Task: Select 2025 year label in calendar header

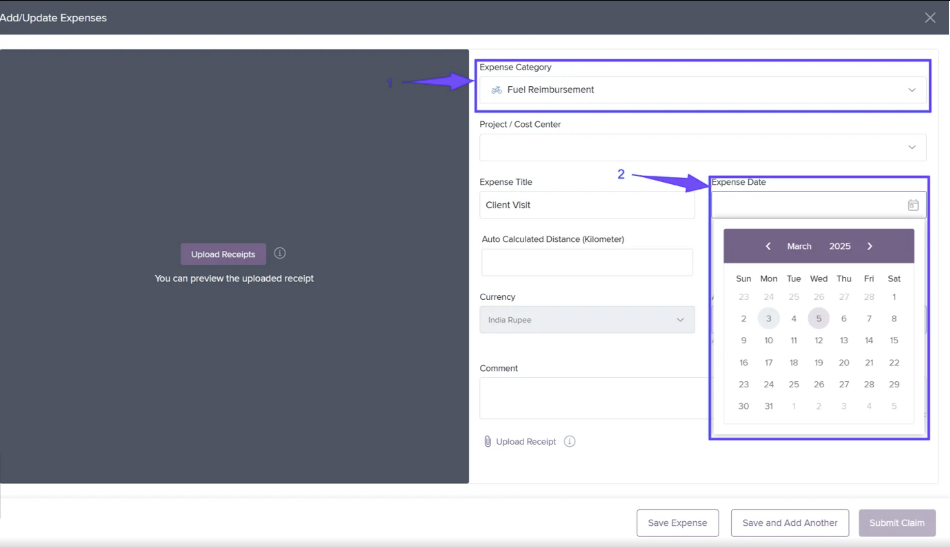Action: tap(840, 246)
